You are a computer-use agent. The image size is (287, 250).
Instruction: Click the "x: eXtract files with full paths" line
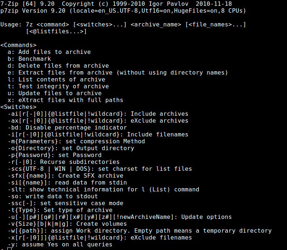coord(65,100)
